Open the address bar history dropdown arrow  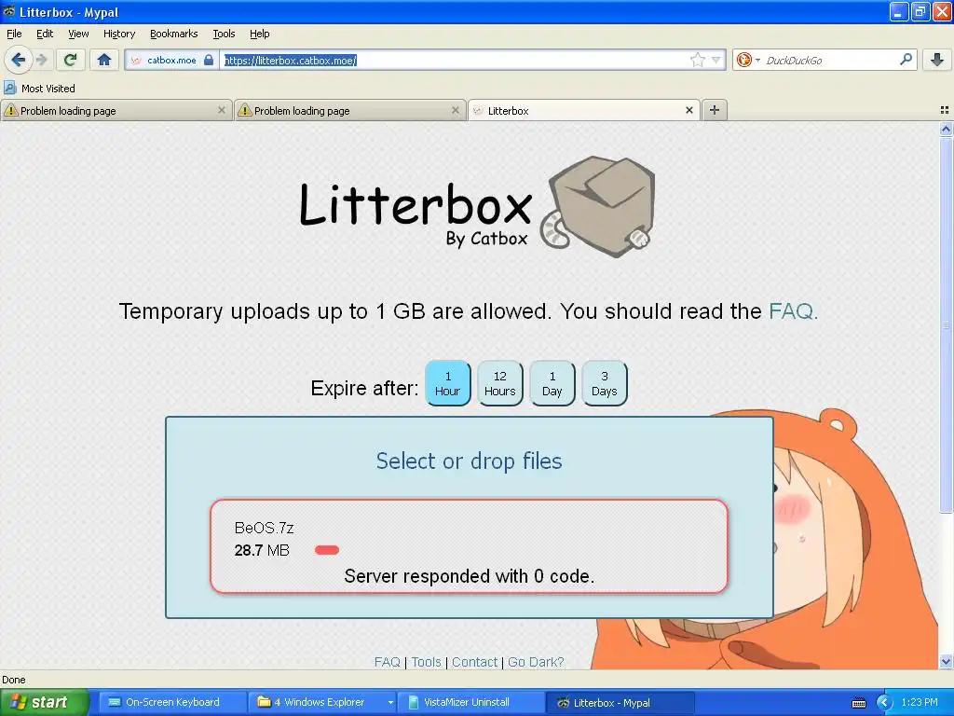point(716,60)
